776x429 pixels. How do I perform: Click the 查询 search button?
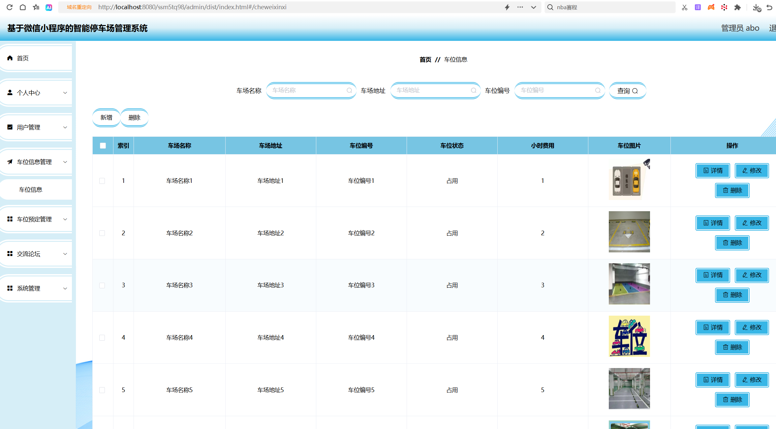point(627,91)
